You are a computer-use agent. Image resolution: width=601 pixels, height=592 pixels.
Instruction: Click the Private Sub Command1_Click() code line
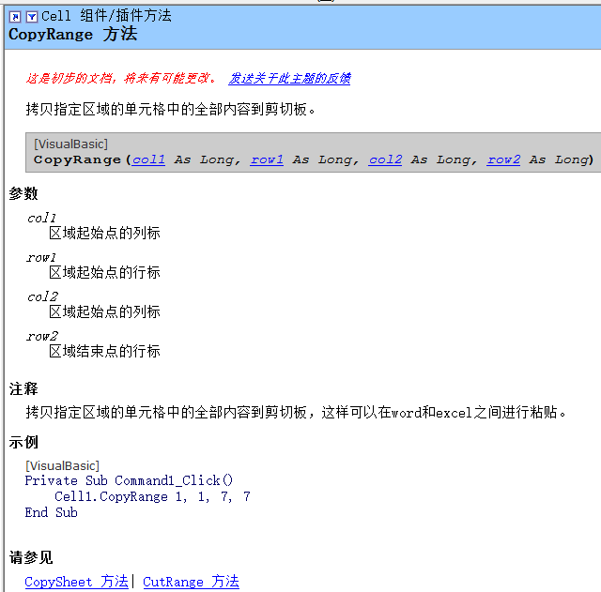pos(129,480)
